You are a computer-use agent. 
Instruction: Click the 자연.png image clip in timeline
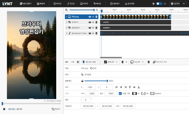pos(136,17)
